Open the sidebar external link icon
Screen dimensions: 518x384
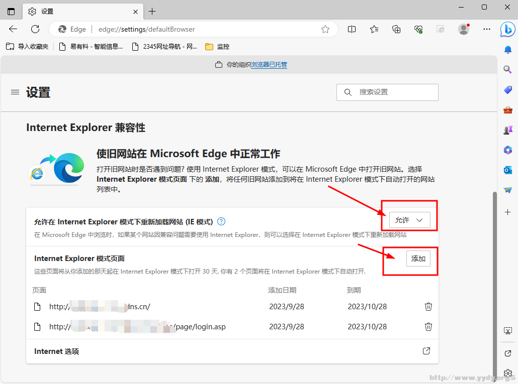[508, 353]
